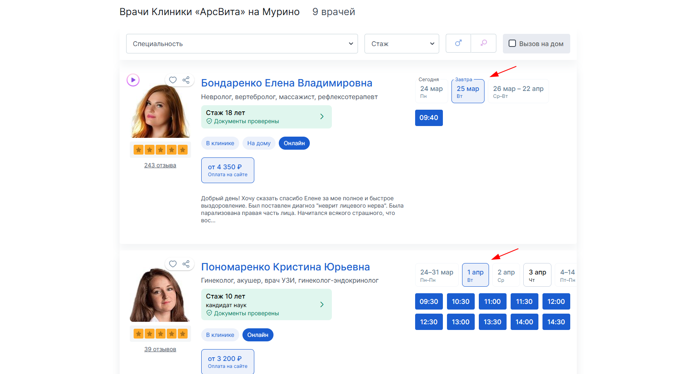Click heading Врачи Клиники «АрсВита» на Мурино
Viewport: 678px width, 374px height.
point(209,12)
